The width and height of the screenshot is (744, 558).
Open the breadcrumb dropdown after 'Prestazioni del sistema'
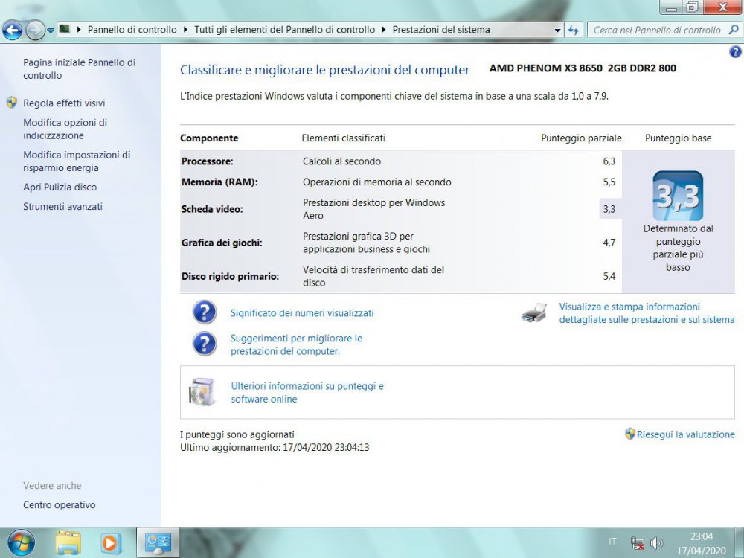pyautogui.click(x=557, y=30)
